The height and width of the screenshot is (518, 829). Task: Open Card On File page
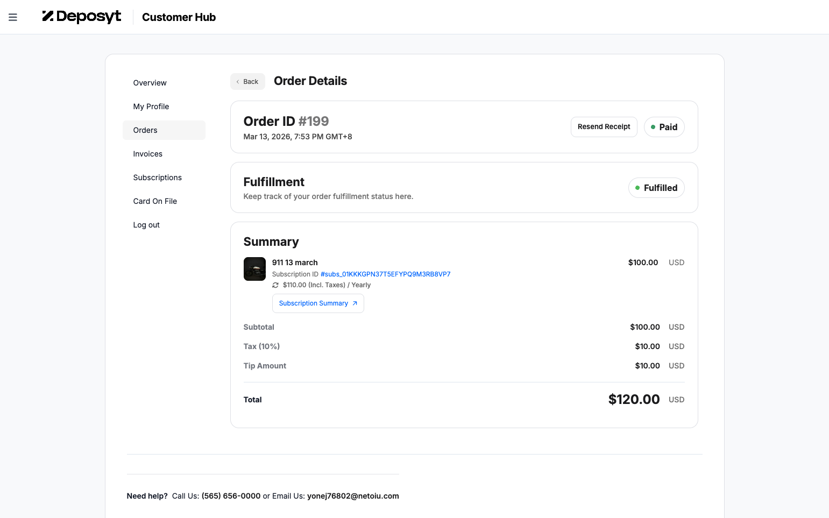coord(155,201)
